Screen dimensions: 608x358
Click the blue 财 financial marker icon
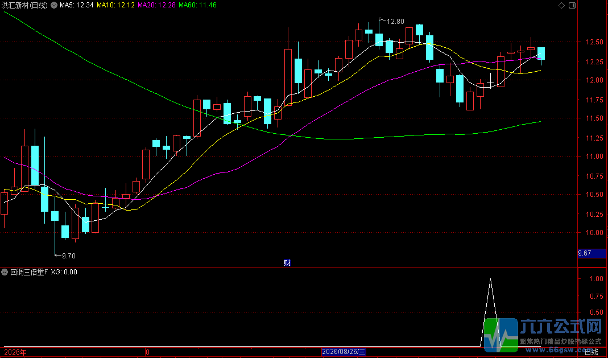[x=287, y=262]
